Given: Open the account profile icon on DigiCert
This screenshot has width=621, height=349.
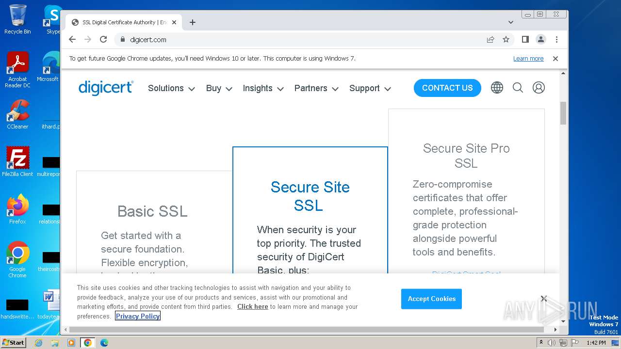Looking at the screenshot, I should click(x=539, y=88).
